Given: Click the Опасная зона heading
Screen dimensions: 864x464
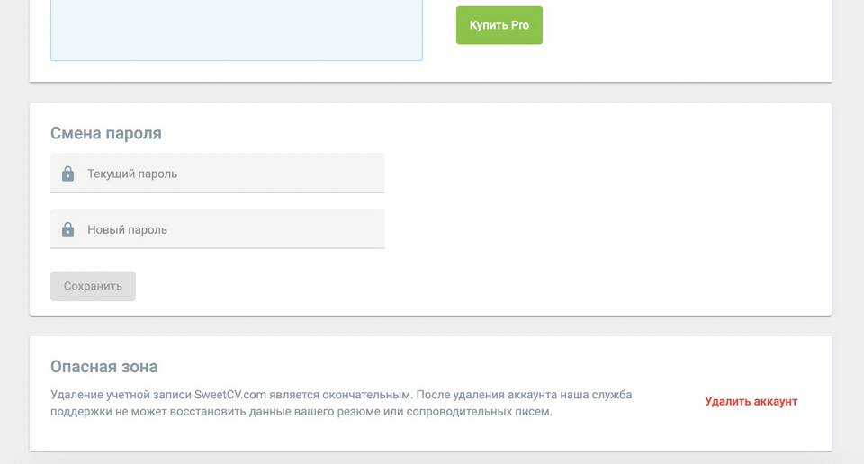Looking at the screenshot, I should [104, 367].
